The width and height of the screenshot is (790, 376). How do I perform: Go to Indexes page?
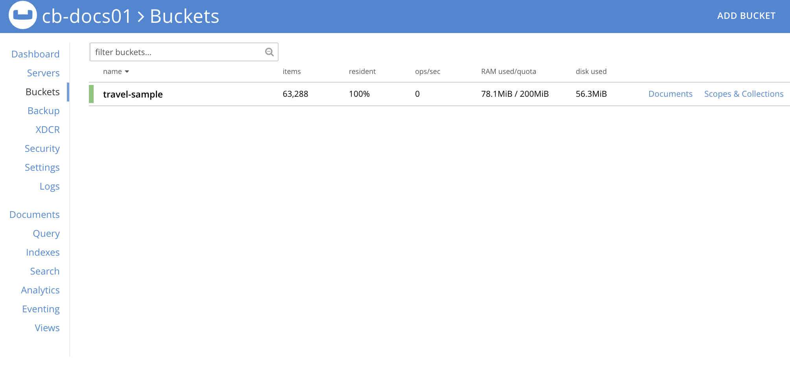coord(42,253)
